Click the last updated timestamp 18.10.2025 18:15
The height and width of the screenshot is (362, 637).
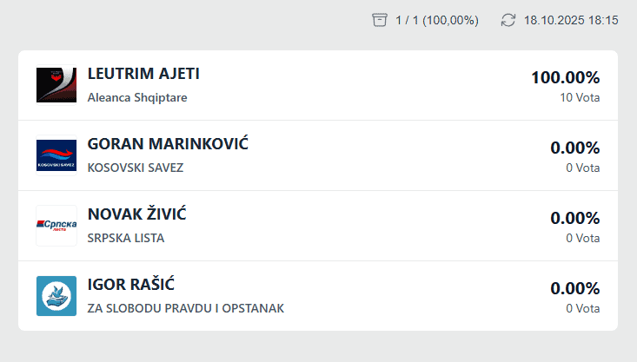(571, 20)
